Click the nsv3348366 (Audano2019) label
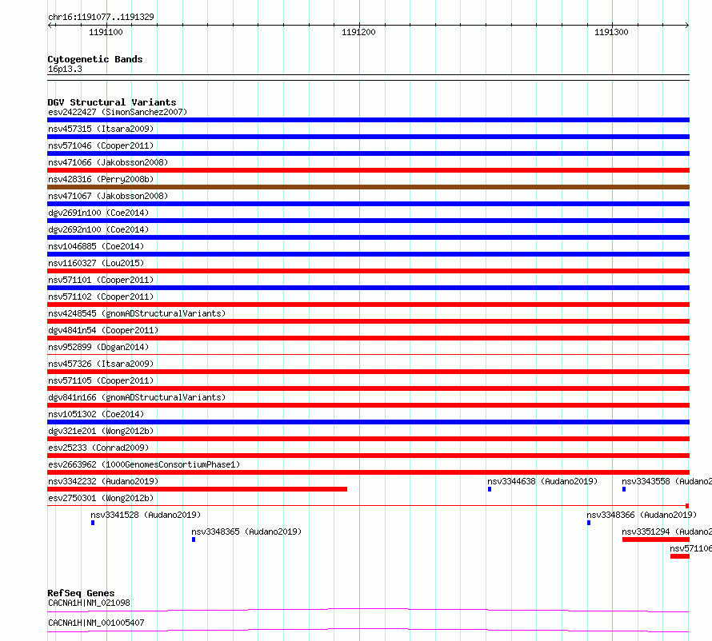The image size is (712, 641). (x=642, y=515)
